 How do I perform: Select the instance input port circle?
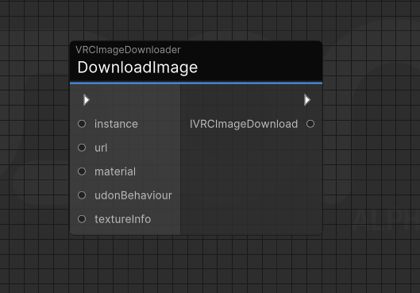pos(82,124)
